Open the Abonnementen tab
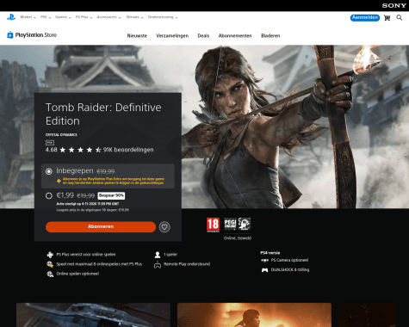The width and height of the screenshot is (409, 327). pyautogui.click(x=235, y=36)
